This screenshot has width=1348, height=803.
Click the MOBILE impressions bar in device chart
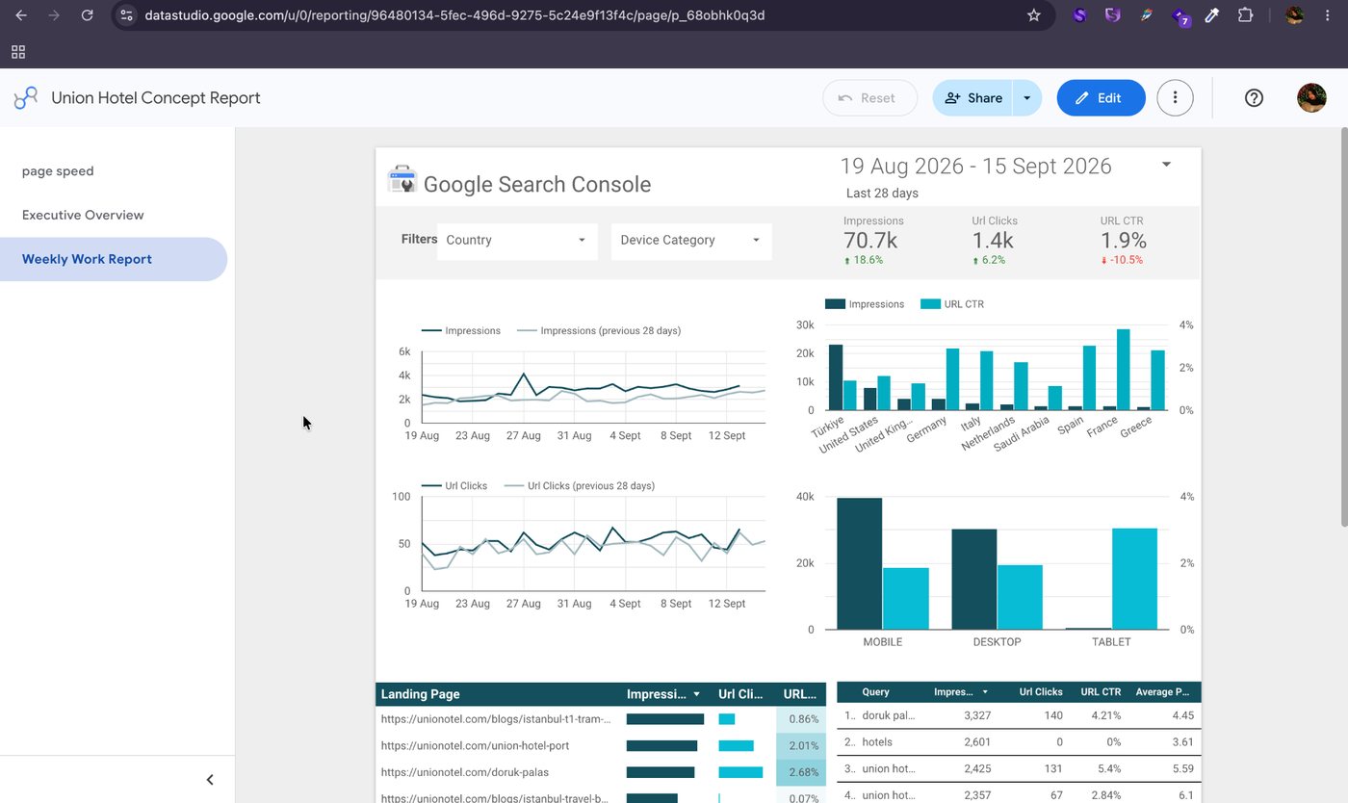click(x=859, y=563)
